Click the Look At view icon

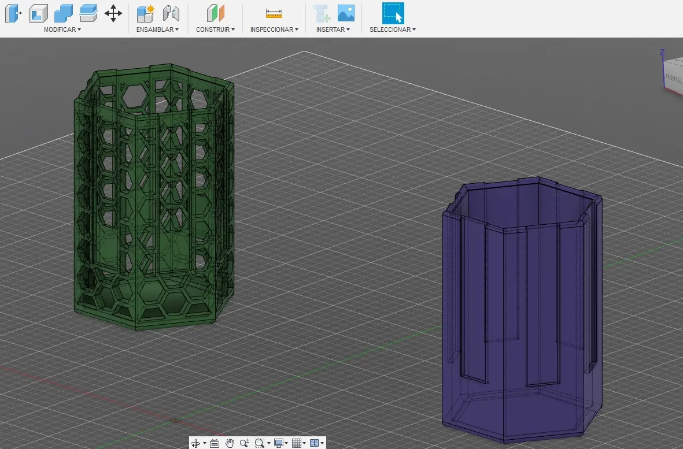pos(215,443)
